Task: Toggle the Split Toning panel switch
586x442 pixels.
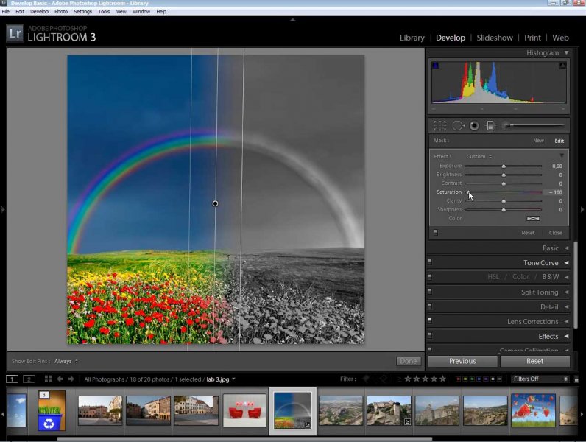Action: click(x=430, y=292)
